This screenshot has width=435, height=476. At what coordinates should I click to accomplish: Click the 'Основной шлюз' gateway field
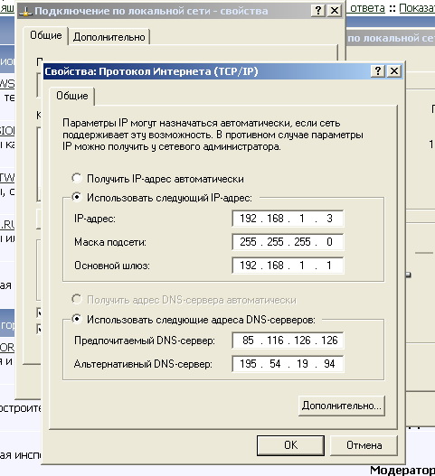coord(288,266)
